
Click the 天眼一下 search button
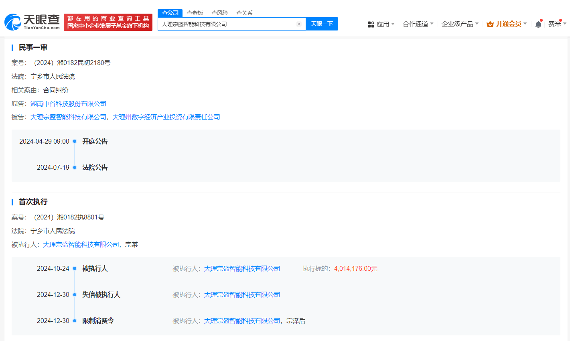(322, 24)
